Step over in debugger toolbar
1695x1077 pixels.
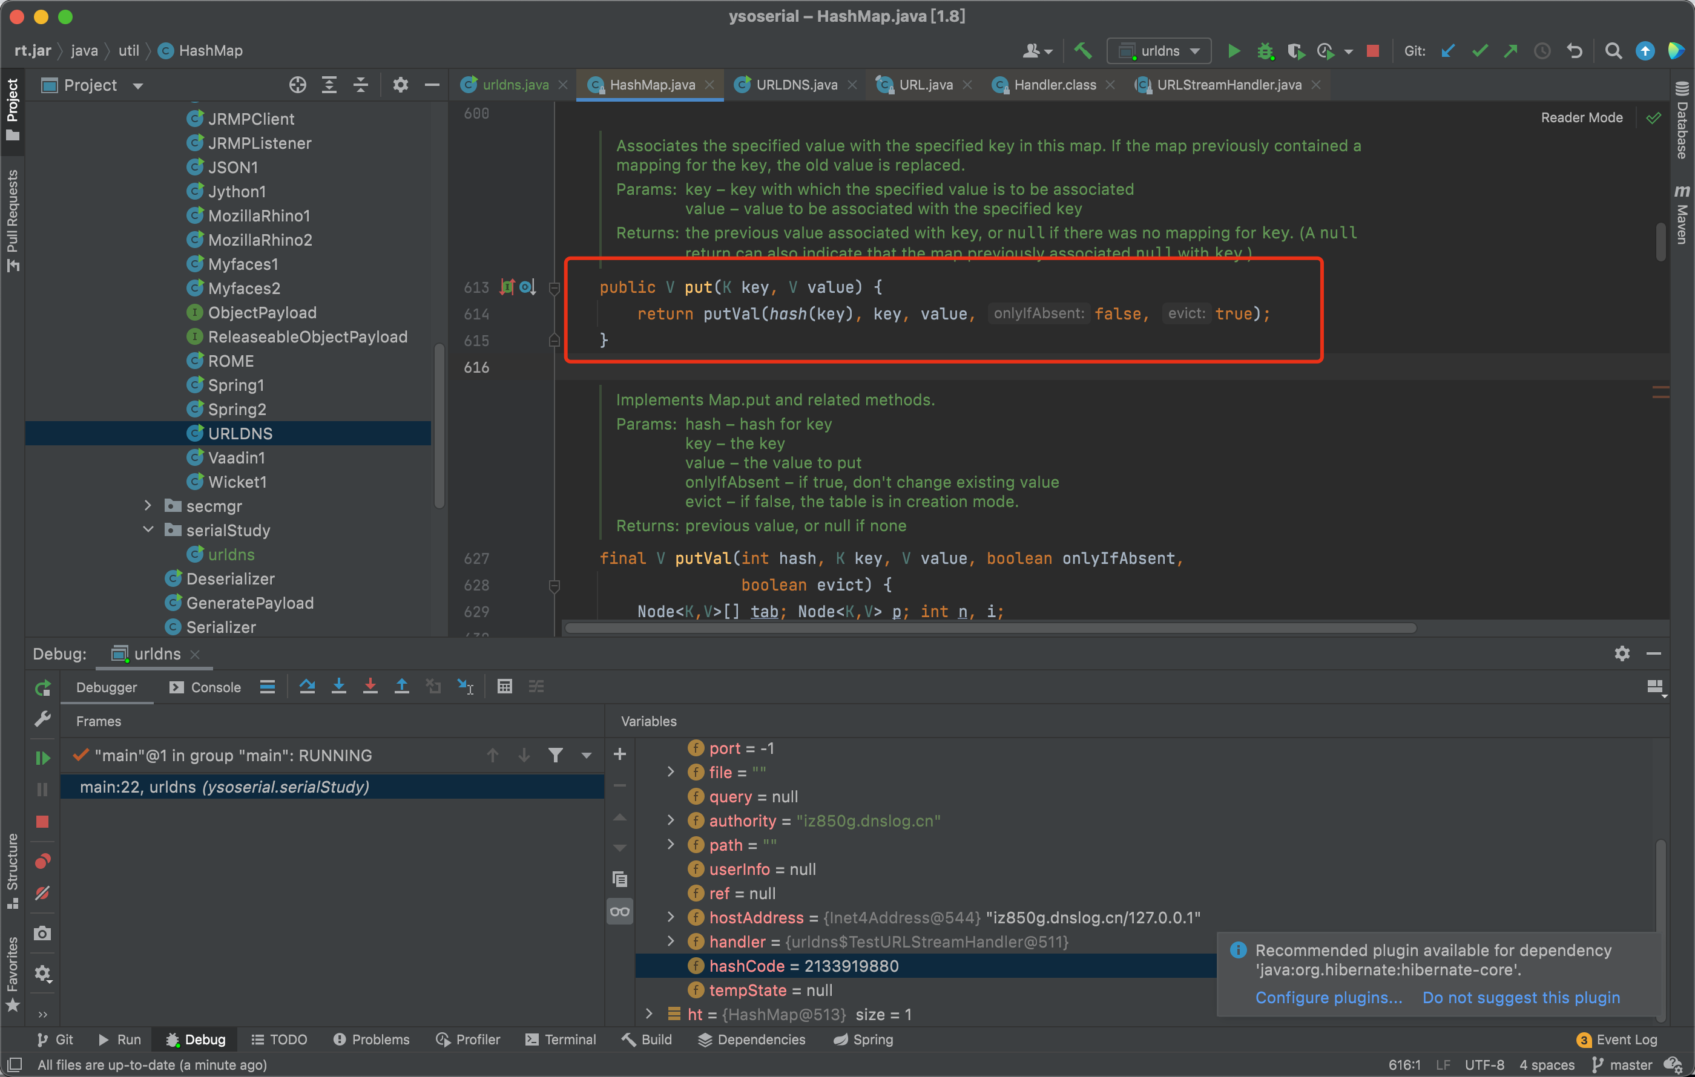point(307,687)
